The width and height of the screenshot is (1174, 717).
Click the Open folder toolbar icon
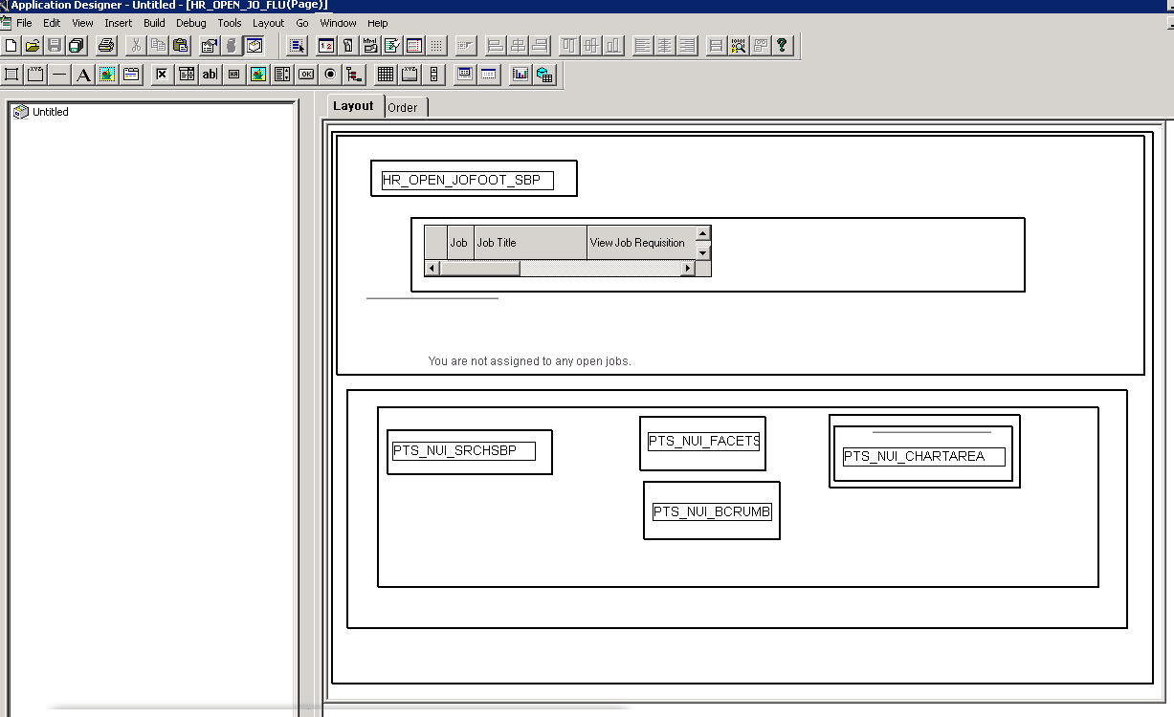coord(33,45)
